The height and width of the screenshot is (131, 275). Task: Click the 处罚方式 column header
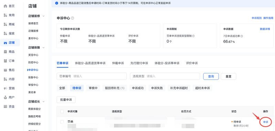coord(186,111)
